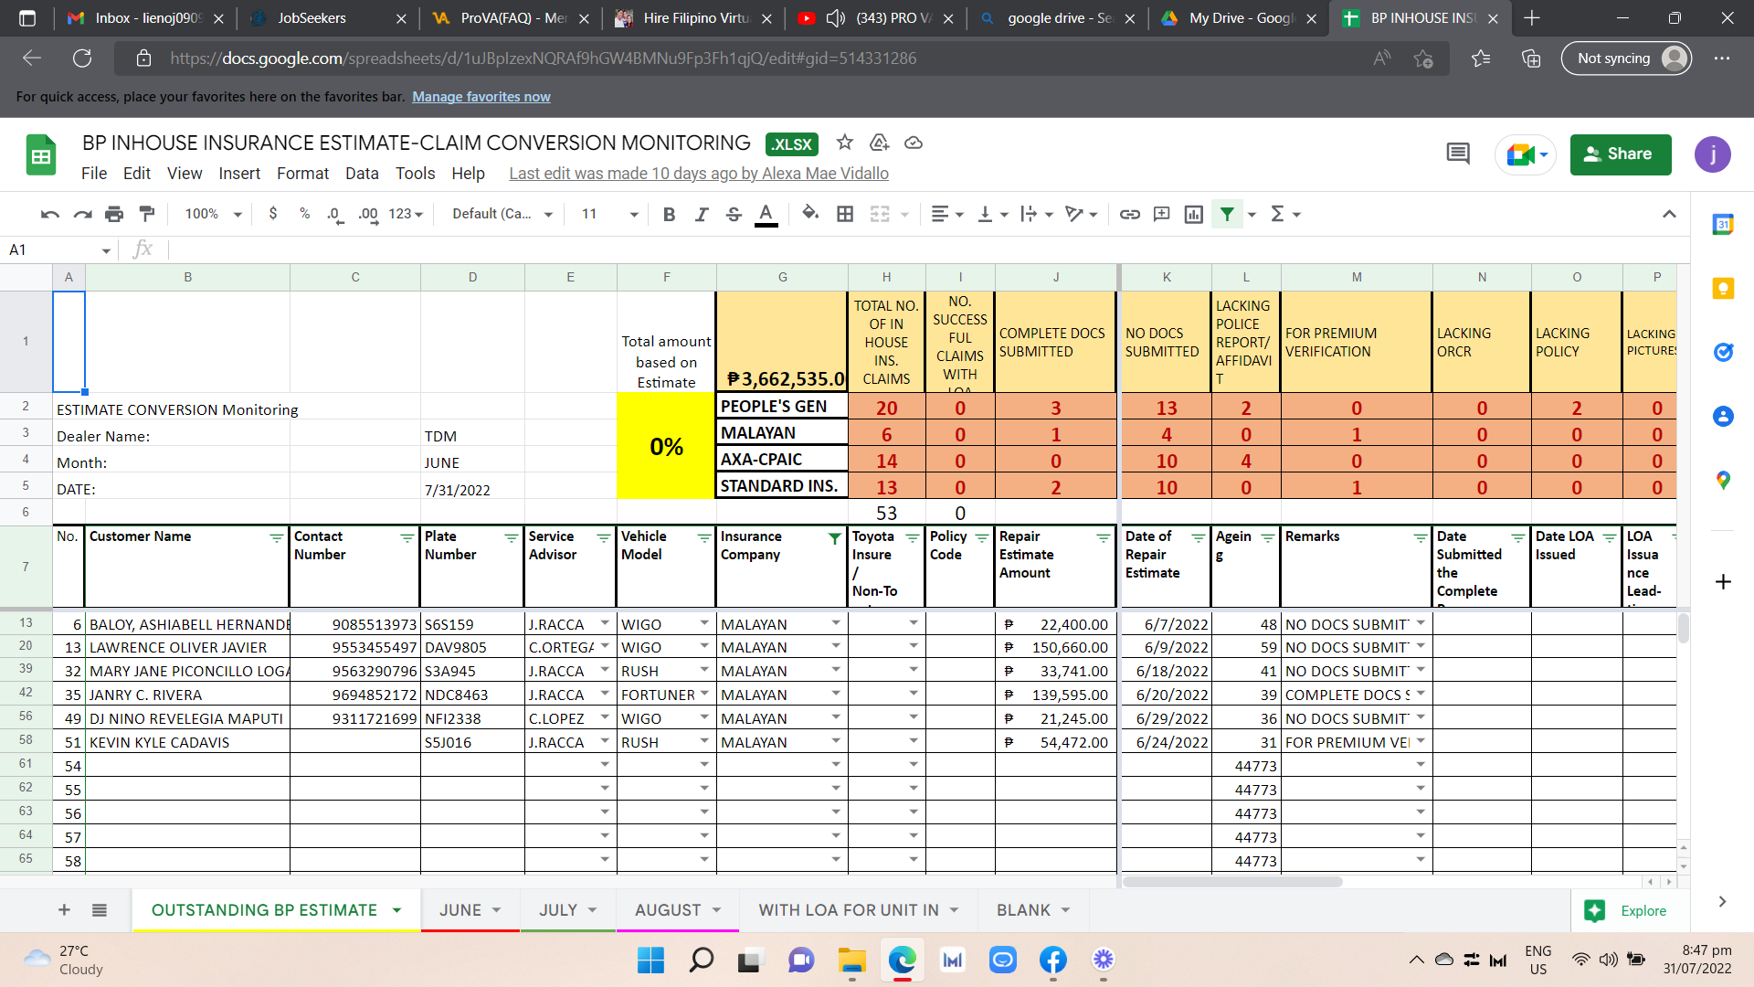Click Manage favorites now link
The width and height of the screenshot is (1754, 987).
pyautogui.click(x=481, y=97)
